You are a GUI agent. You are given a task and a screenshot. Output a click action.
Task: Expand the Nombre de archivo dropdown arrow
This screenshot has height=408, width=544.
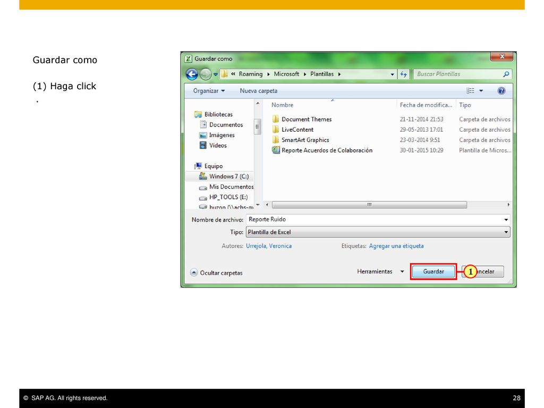[x=506, y=219]
